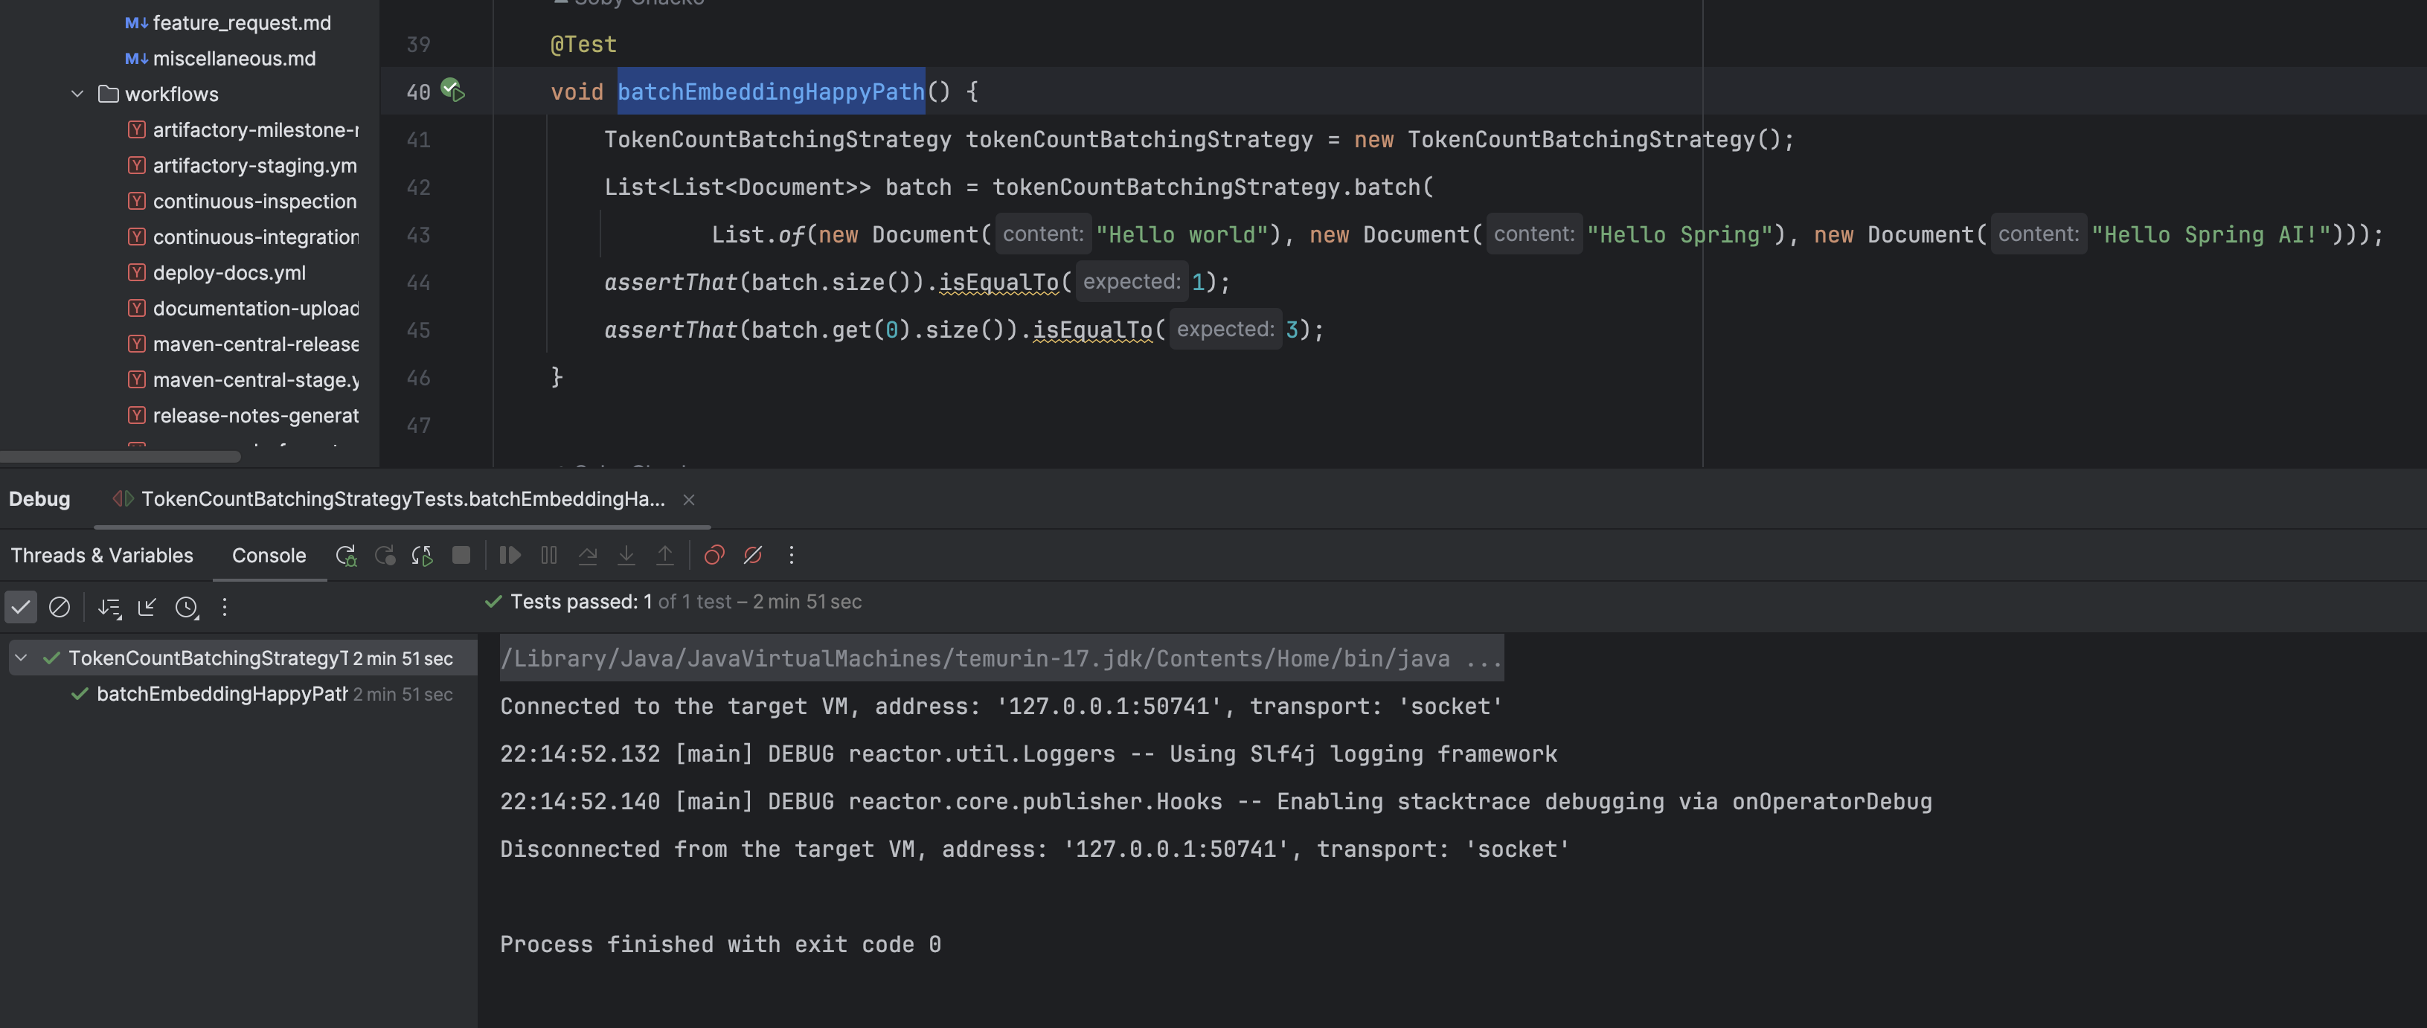2427x1028 pixels.
Task: Click the Stop square icon
Action: tap(461, 556)
